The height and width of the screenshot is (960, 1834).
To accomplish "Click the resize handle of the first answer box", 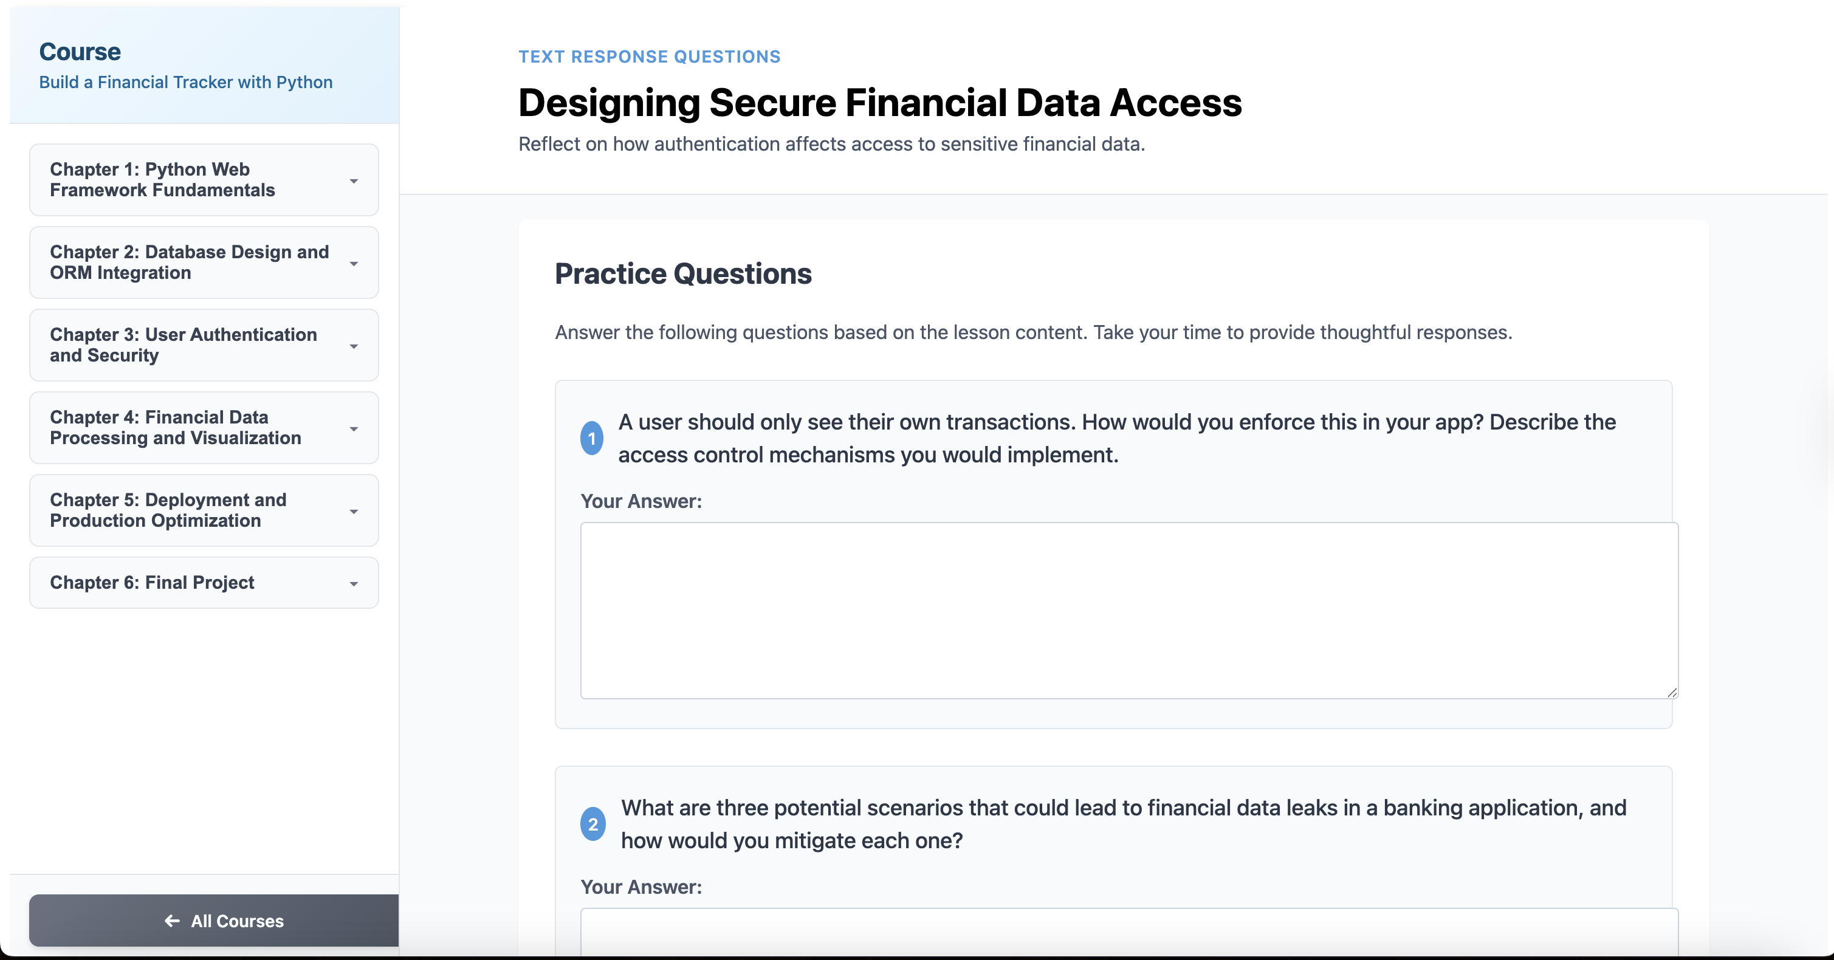I will (1672, 693).
